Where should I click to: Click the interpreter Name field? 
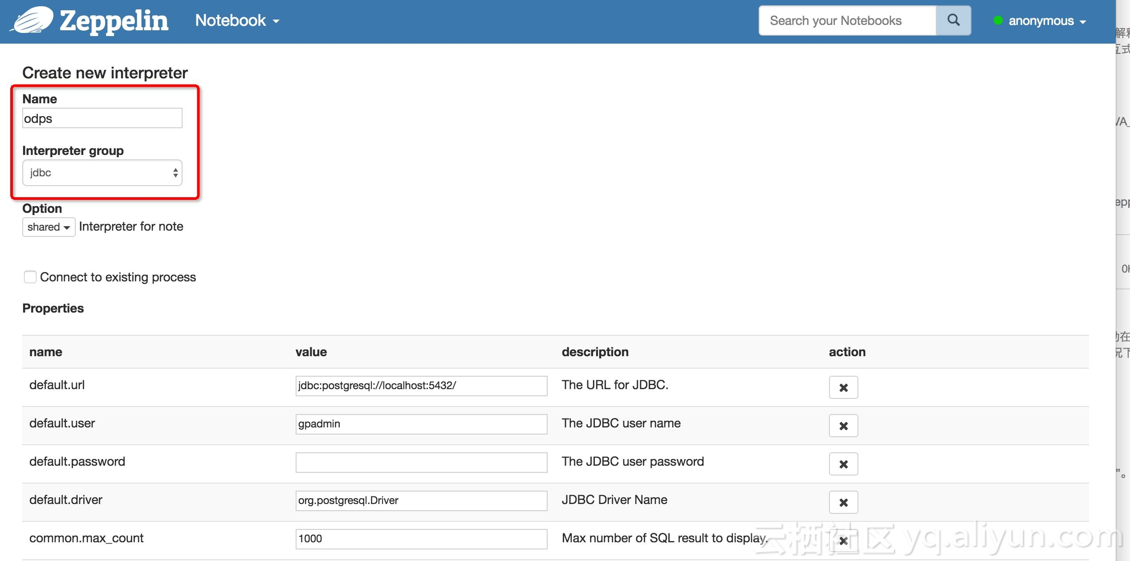pos(102,118)
